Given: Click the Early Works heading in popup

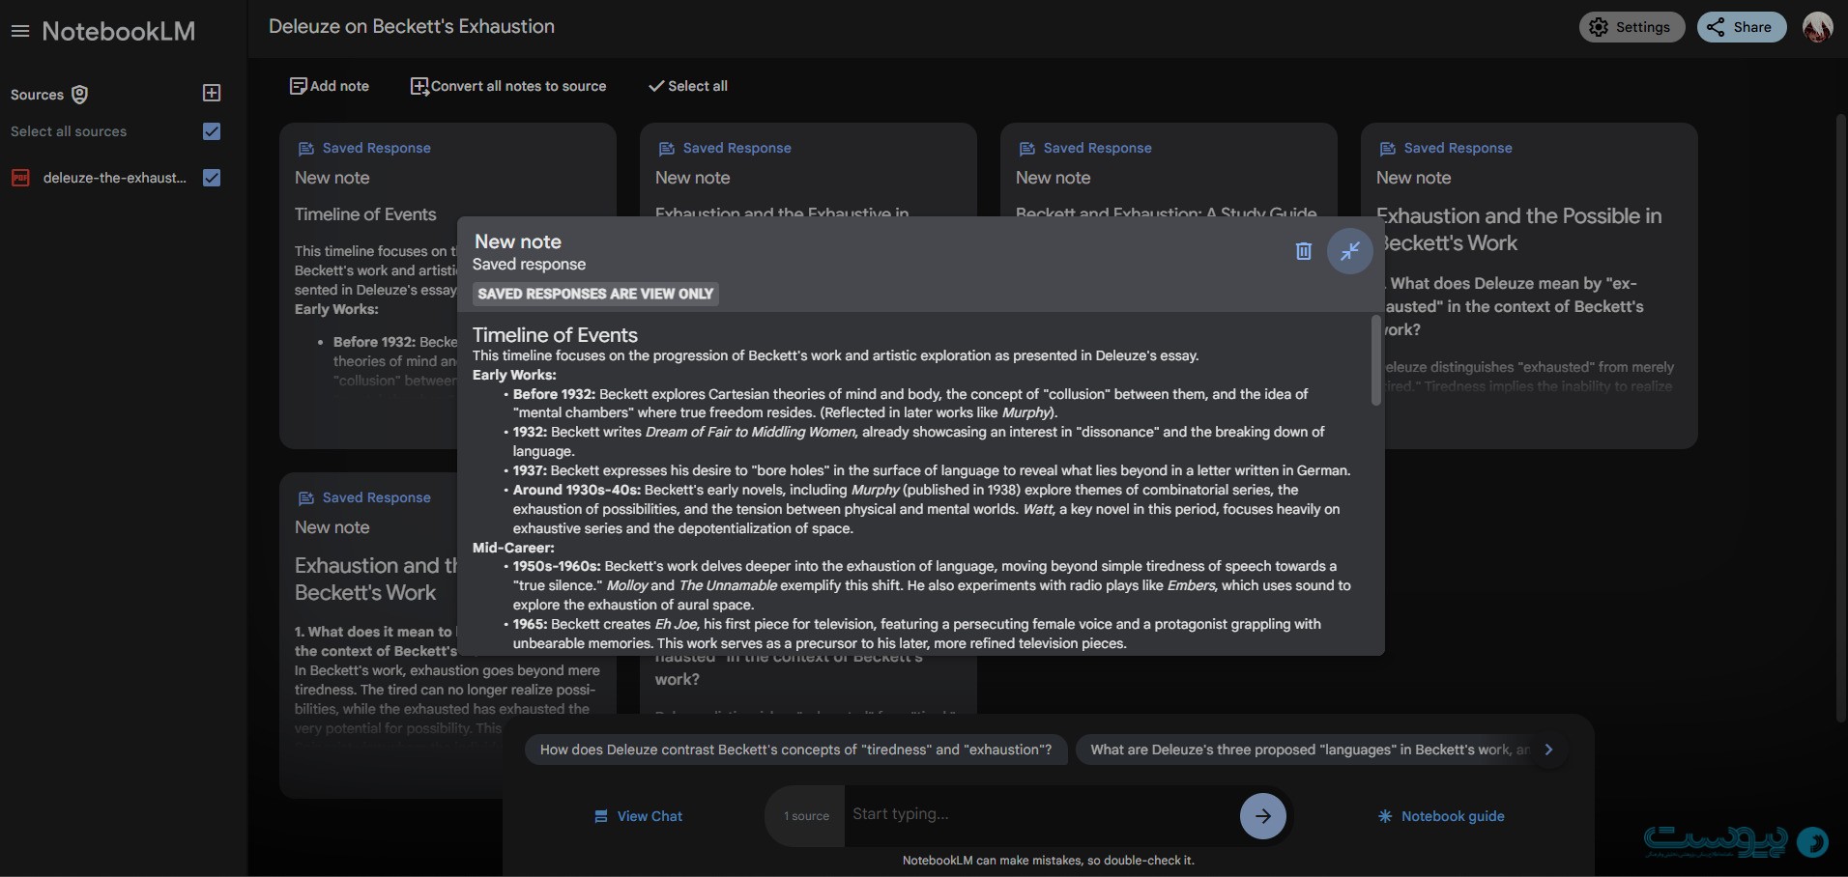Looking at the screenshot, I should coord(514,375).
